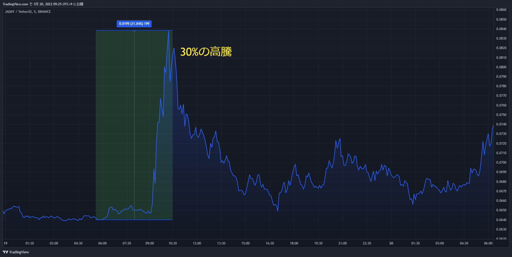Screen dimensions: 512x257
Task: Click the 18:00 time axis label
Action: click(x=294, y=243)
